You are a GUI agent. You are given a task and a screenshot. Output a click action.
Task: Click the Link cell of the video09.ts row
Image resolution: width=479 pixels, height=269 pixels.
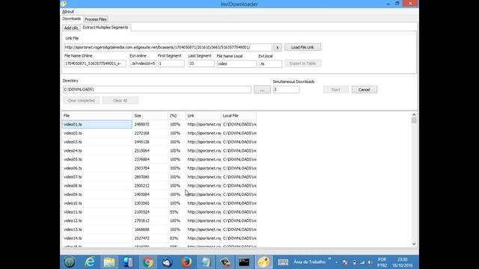click(204, 194)
